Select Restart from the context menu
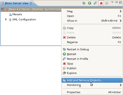 coord(92,54)
